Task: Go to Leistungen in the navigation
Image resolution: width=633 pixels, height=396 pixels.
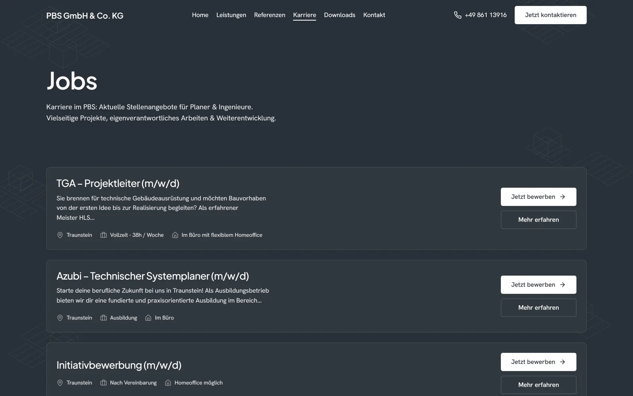Action: point(231,15)
